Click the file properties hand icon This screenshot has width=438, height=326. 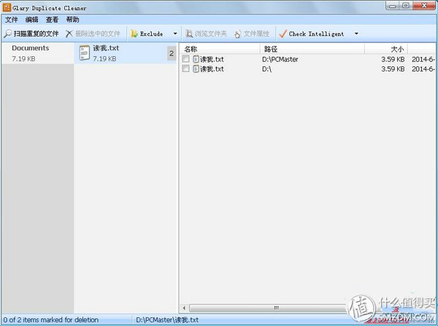point(237,34)
